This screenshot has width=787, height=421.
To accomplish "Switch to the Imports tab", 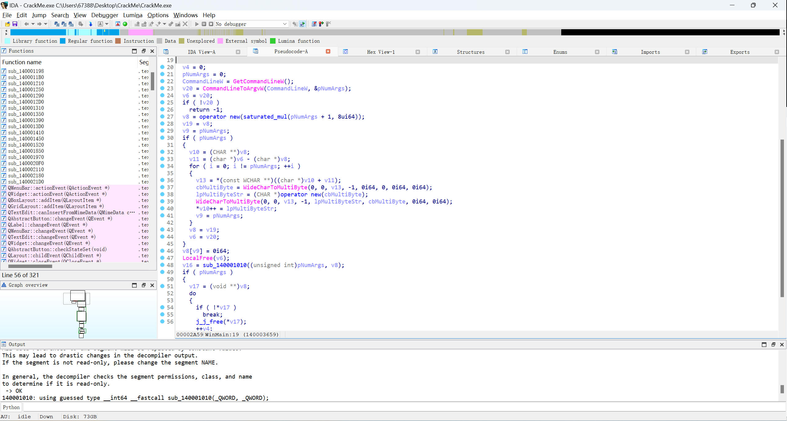I will [x=650, y=52].
